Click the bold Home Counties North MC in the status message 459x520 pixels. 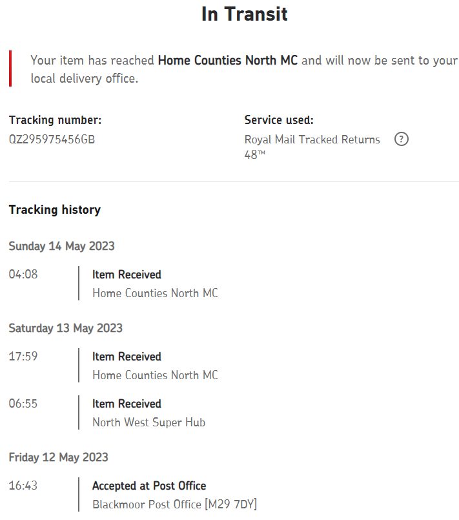tap(228, 61)
